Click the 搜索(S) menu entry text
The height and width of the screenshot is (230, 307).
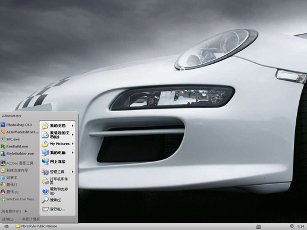(55, 200)
